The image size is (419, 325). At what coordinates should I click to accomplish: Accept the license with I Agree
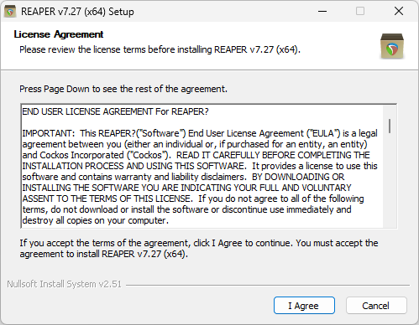(304, 306)
